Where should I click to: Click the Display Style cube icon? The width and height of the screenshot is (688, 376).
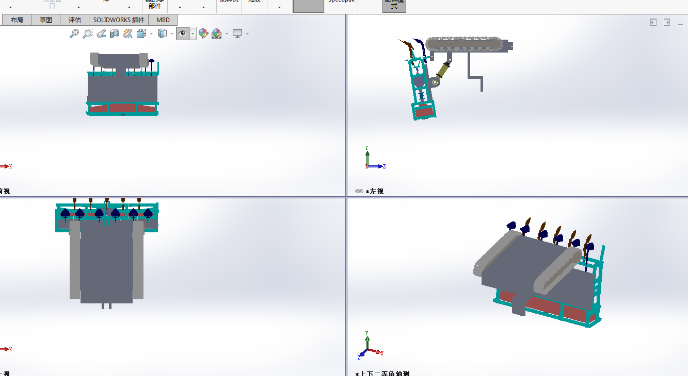point(162,33)
